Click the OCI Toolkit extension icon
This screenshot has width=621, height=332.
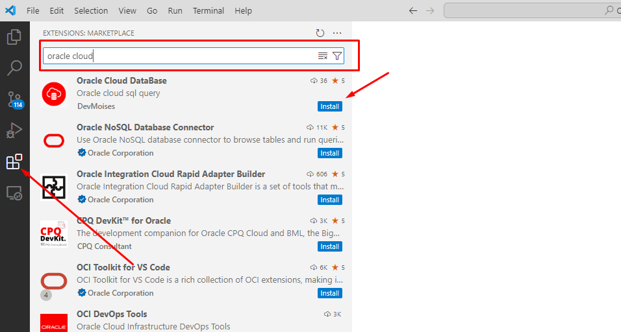pos(54,281)
